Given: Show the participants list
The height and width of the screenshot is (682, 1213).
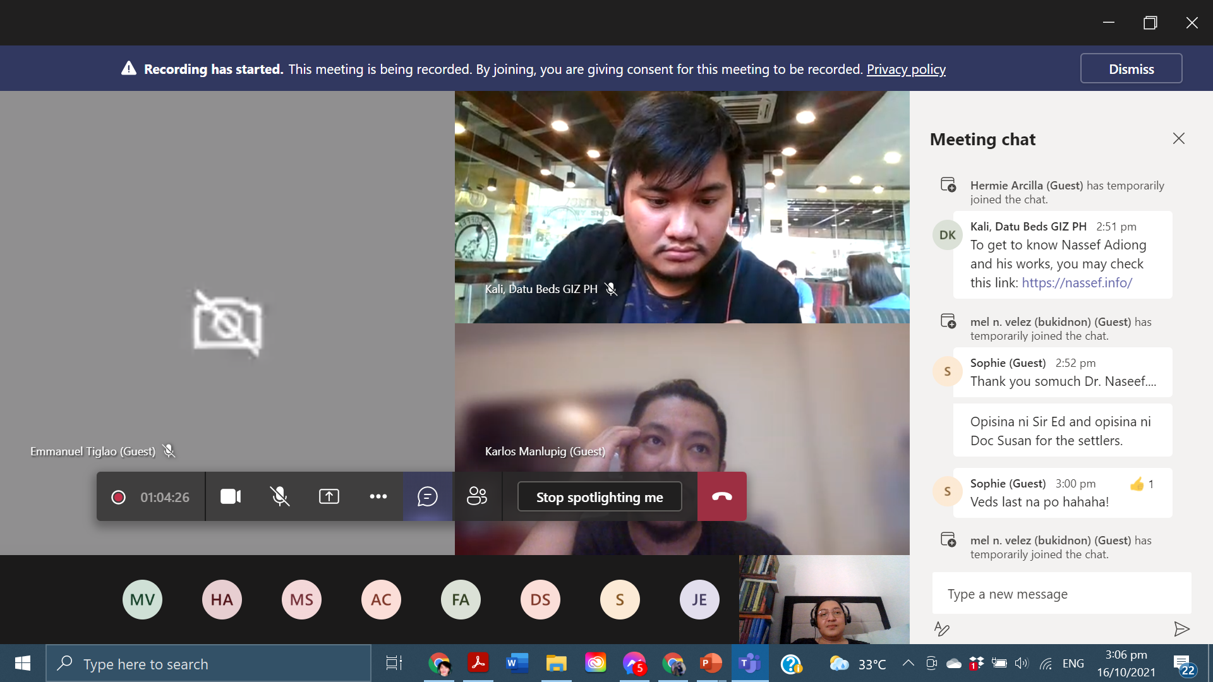Looking at the screenshot, I should pos(477,497).
